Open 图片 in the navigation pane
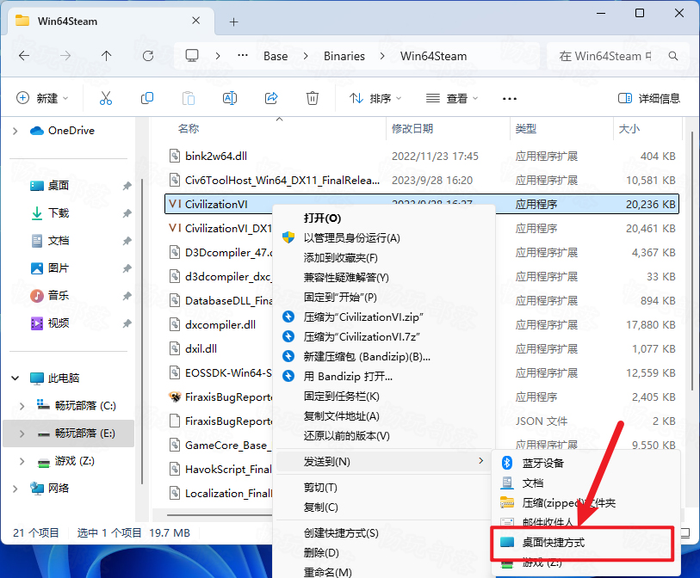 point(58,268)
